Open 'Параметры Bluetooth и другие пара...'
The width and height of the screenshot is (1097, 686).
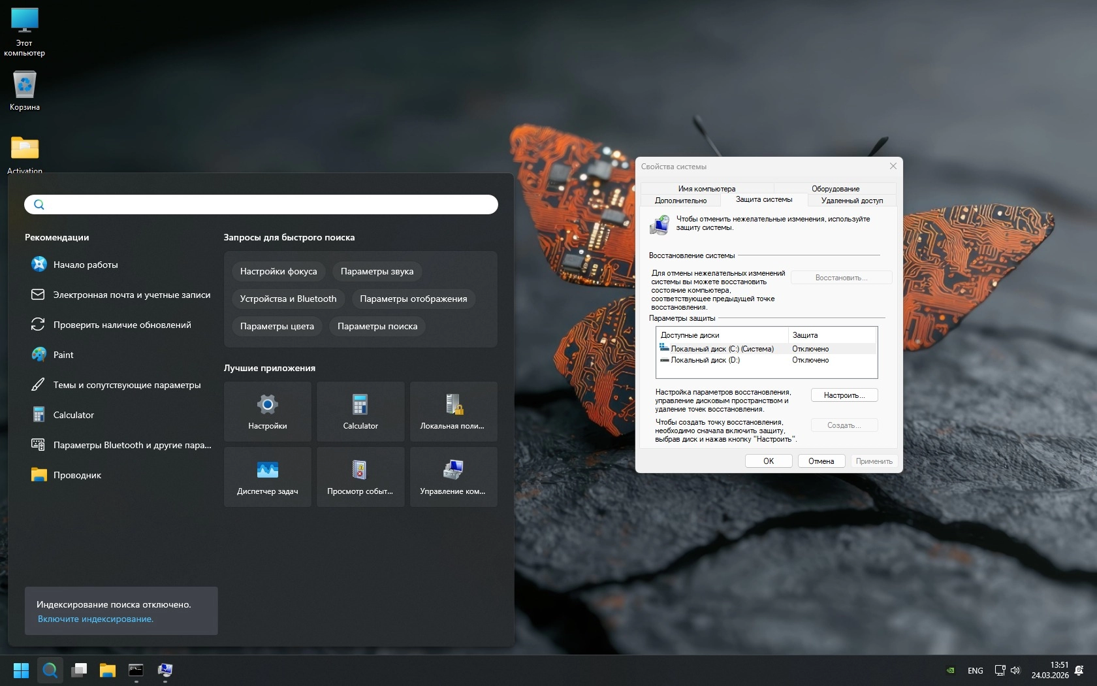120,445
